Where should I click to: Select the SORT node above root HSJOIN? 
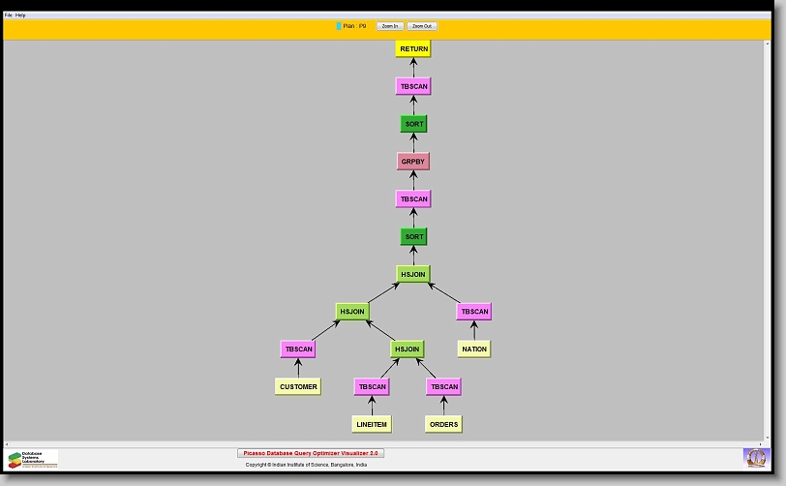pyautogui.click(x=413, y=236)
